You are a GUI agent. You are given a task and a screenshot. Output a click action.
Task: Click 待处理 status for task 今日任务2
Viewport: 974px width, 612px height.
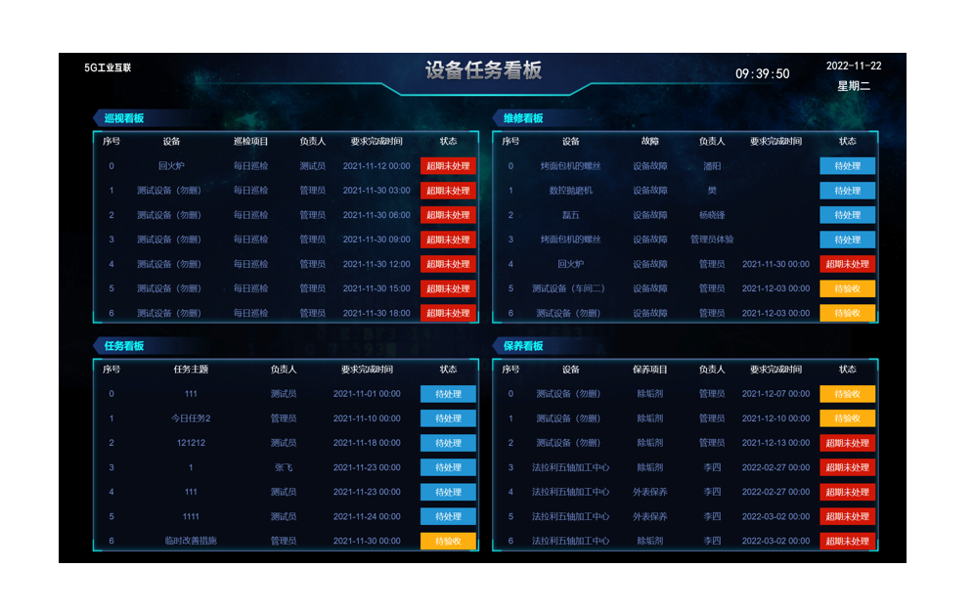point(448,418)
